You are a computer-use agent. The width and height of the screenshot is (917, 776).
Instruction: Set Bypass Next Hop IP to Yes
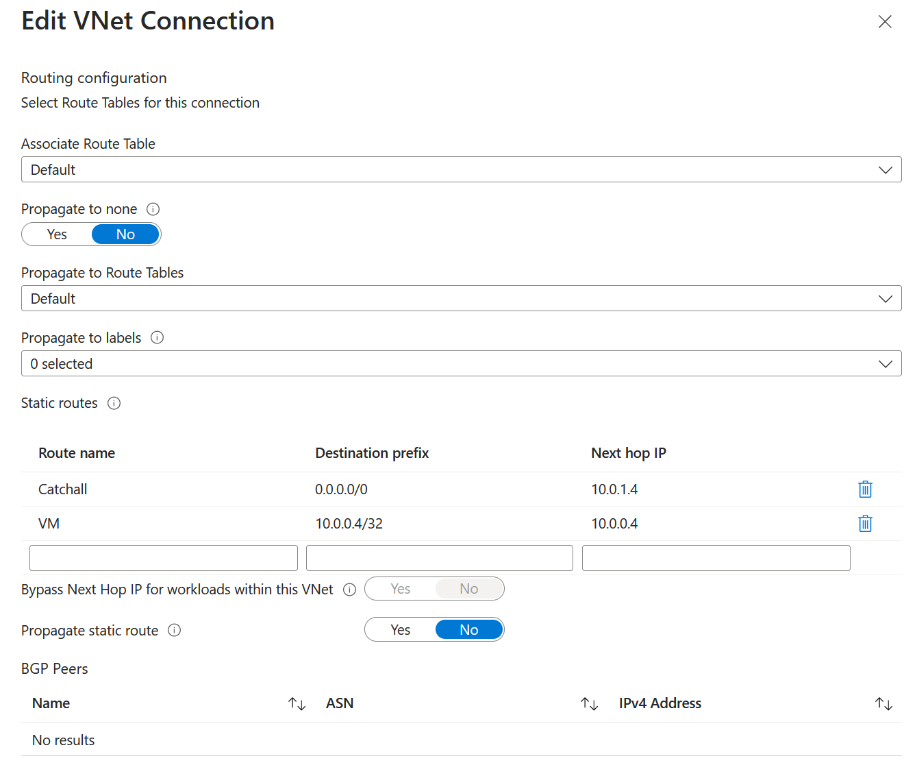point(401,589)
